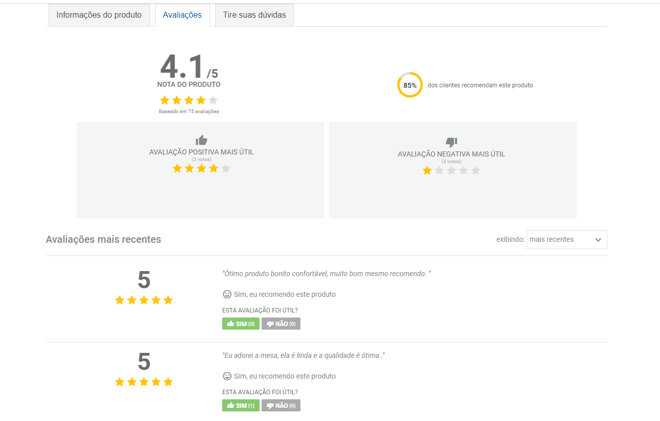Click thumbs-down icon in most useful negative review
The width and height of the screenshot is (660, 421).
tap(451, 142)
